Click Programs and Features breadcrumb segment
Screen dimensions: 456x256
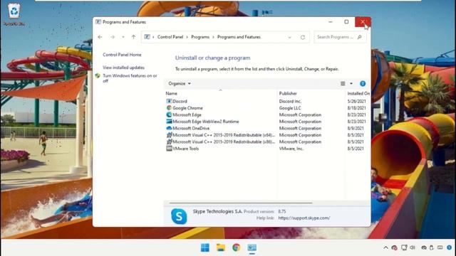pos(239,37)
